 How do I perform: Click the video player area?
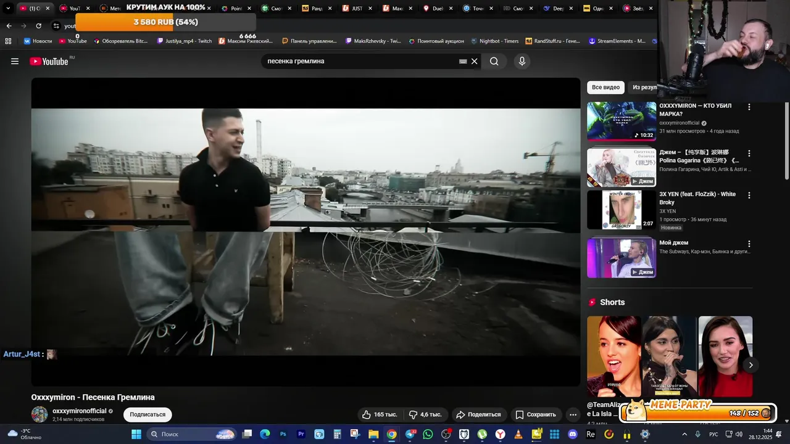point(306,232)
